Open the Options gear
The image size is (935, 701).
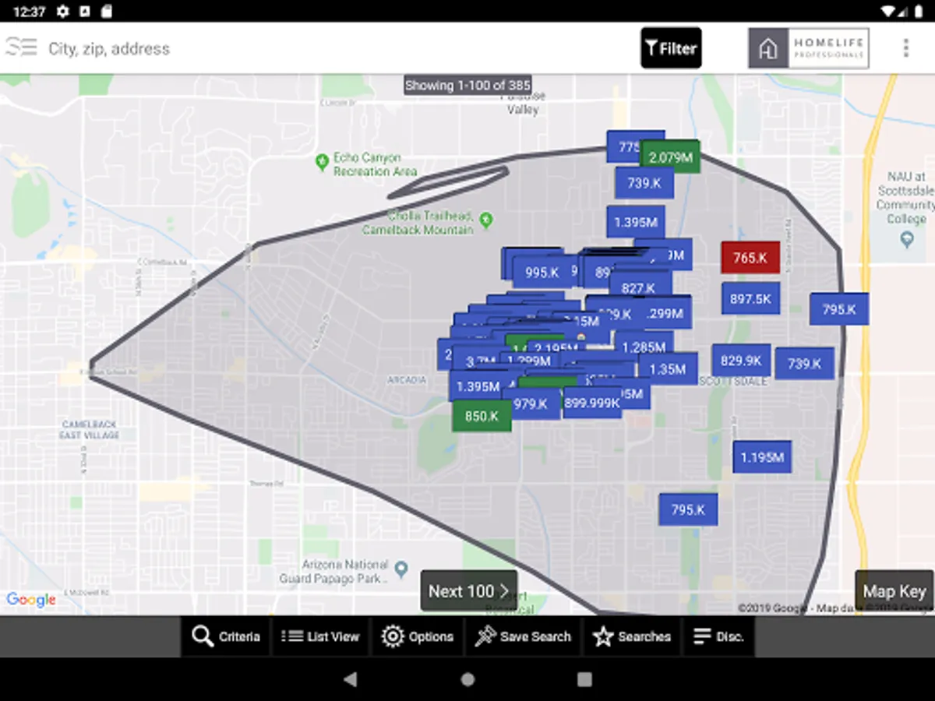coord(417,636)
